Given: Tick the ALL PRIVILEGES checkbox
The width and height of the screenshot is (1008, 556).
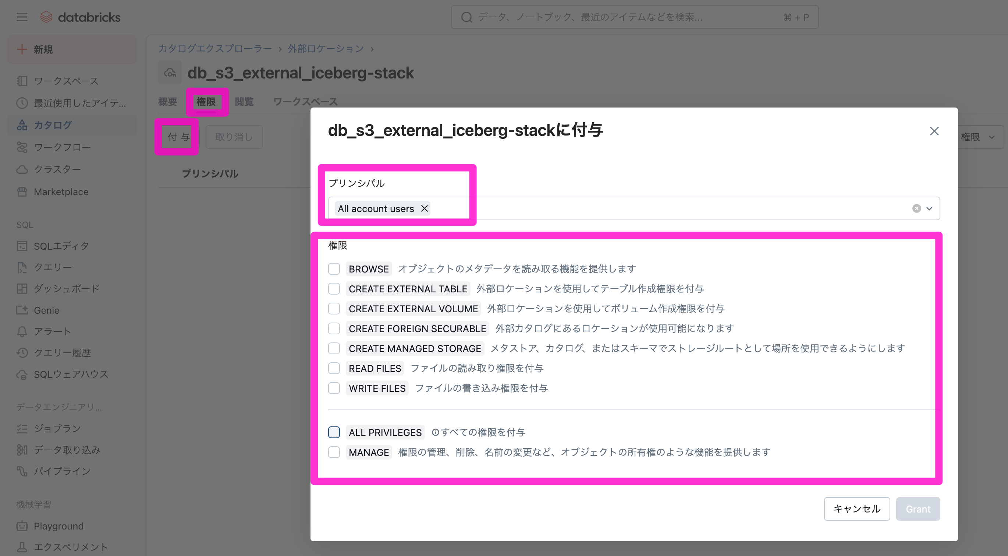Looking at the screenshot, I should tap(334, 432).
